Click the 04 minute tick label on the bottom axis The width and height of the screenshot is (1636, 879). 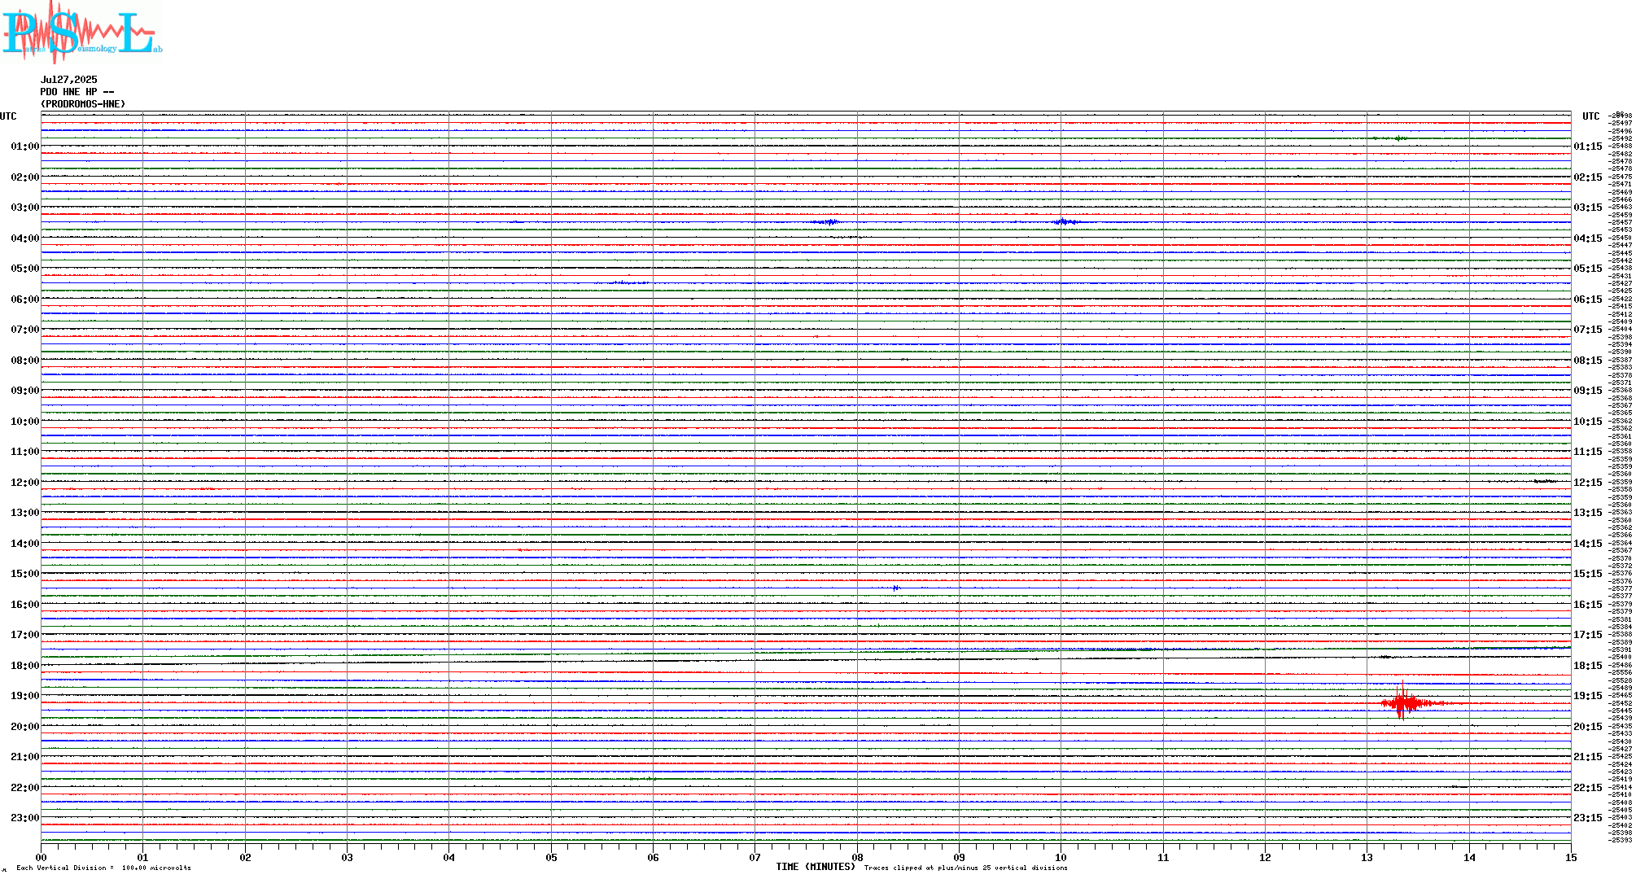click(449, 857)
